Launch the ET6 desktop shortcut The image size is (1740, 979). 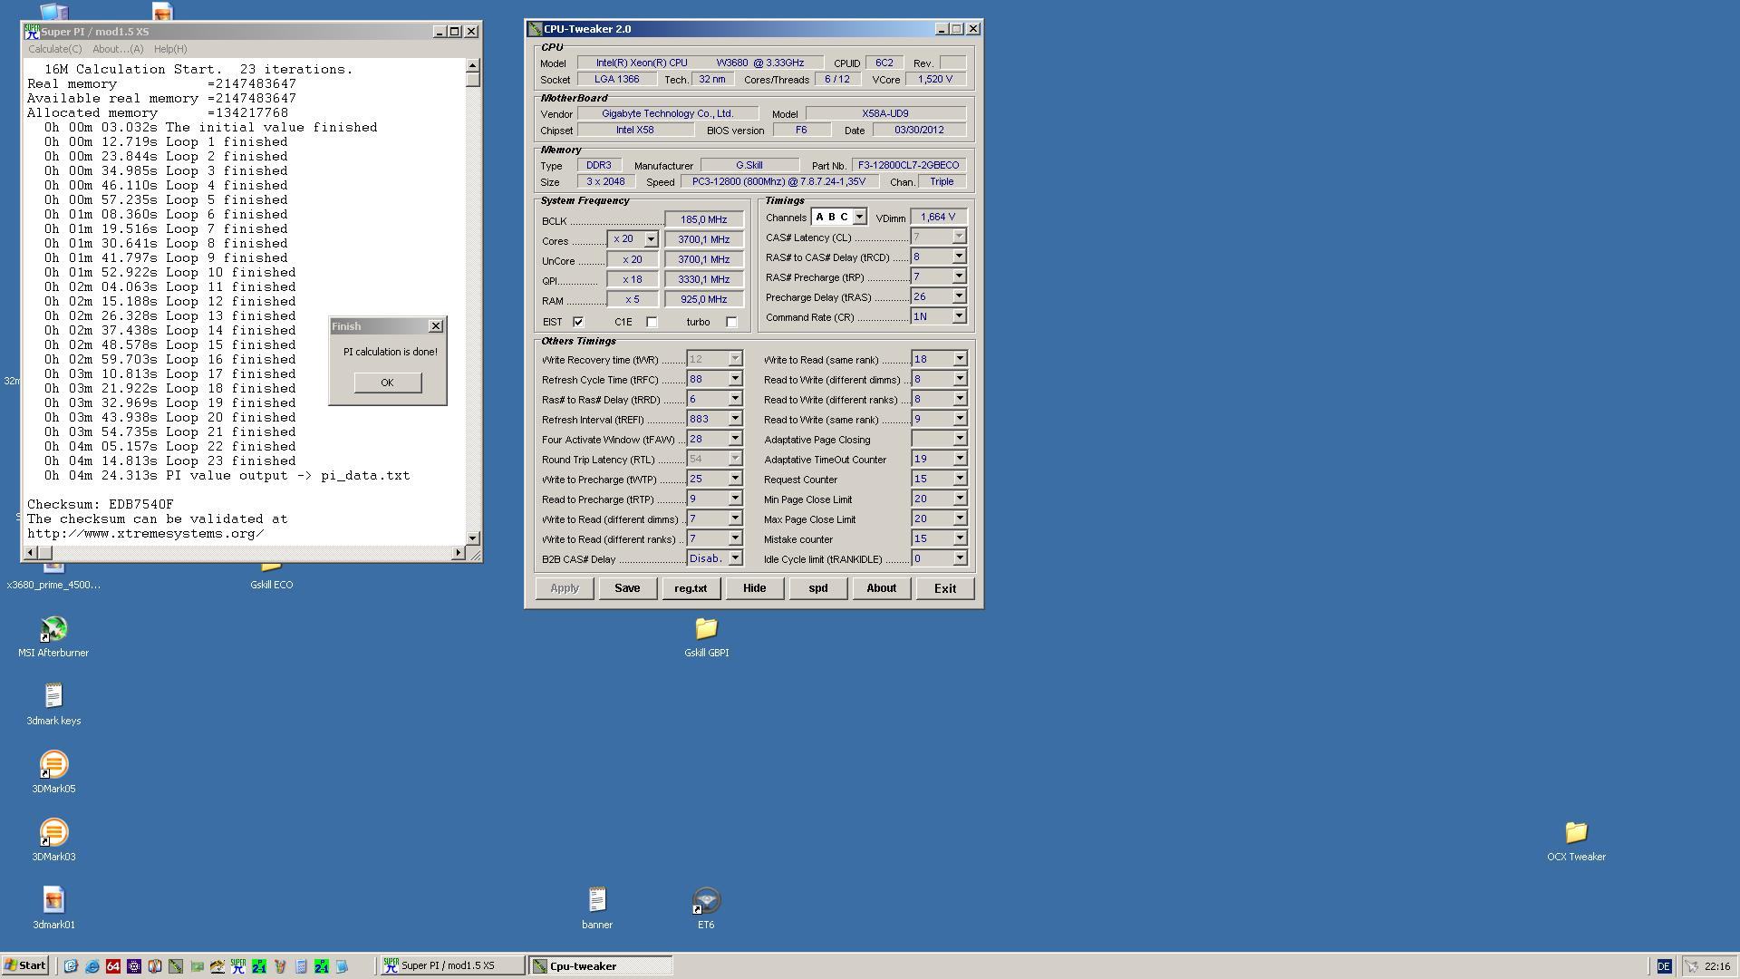tap(706, 908)
